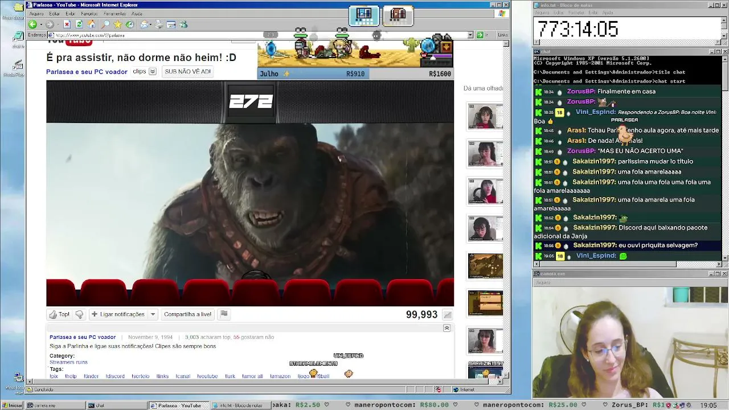Open the third suggested video with red background
This screenshot has height=410, width=729.
(485, 191)
